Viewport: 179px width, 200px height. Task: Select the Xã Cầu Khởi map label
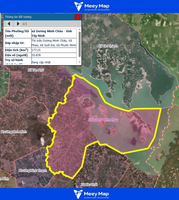[89, 184]
